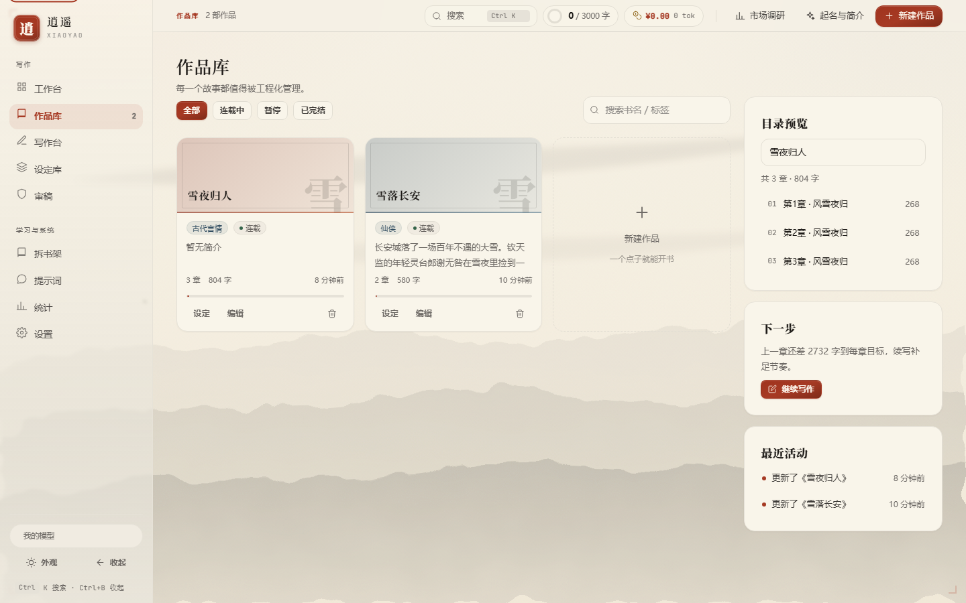
Task: Open the 工作台 sidebar item
Action: [76, 88]
